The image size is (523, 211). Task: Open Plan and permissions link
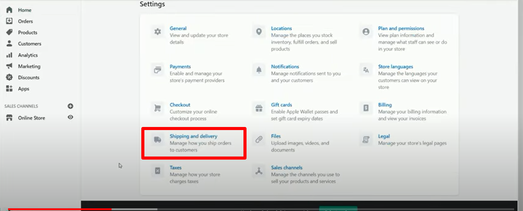coord(401,28)
